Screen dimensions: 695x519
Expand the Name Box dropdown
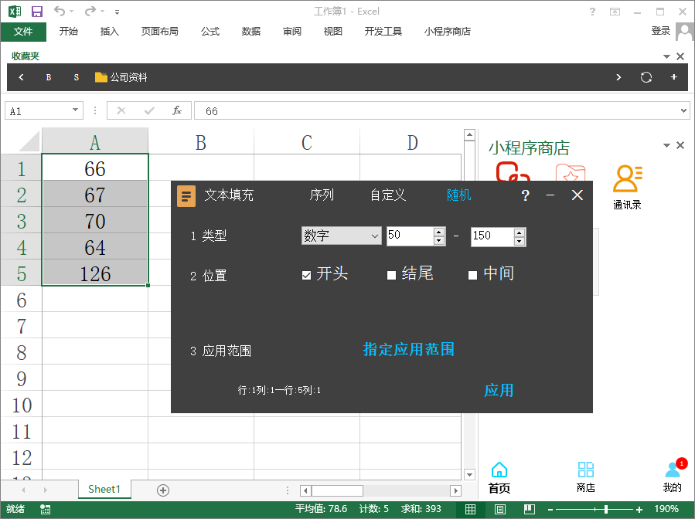75,110
